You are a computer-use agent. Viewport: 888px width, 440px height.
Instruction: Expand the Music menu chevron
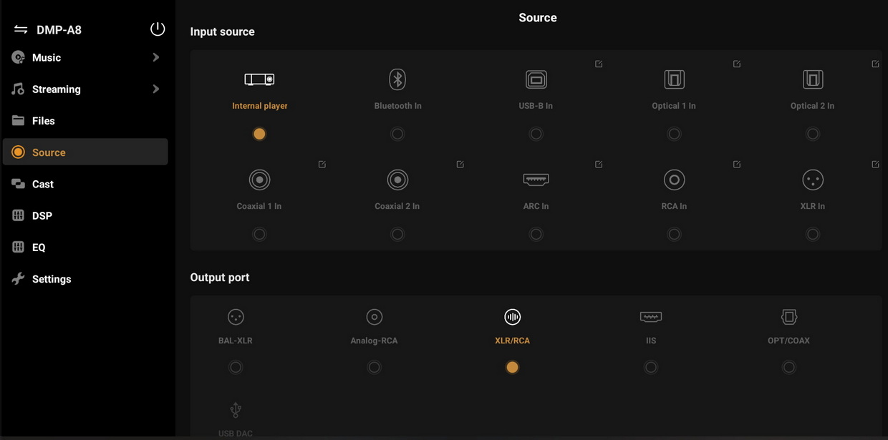click(x=156, y=57)
